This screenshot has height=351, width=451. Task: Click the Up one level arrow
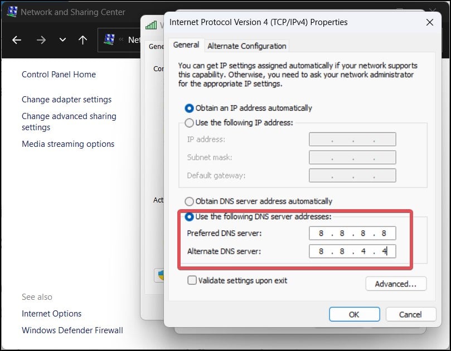(82, 39)
